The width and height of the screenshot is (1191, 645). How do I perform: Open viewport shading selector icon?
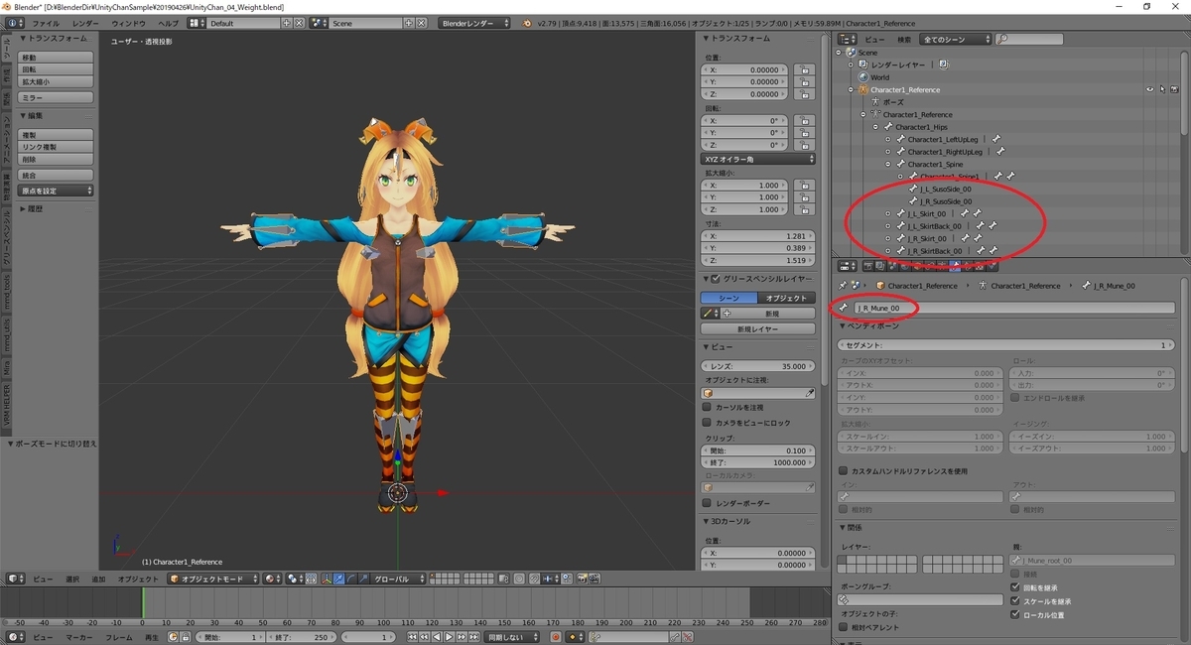271,579
